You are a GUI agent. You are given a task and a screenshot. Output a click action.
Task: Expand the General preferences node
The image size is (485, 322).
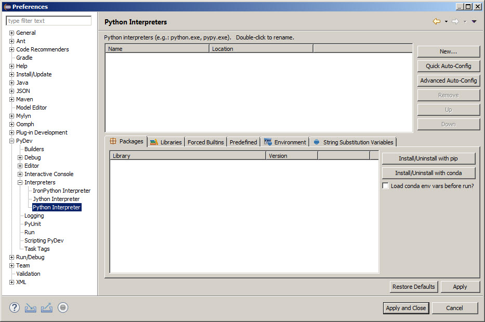click(x=11, y=33)
